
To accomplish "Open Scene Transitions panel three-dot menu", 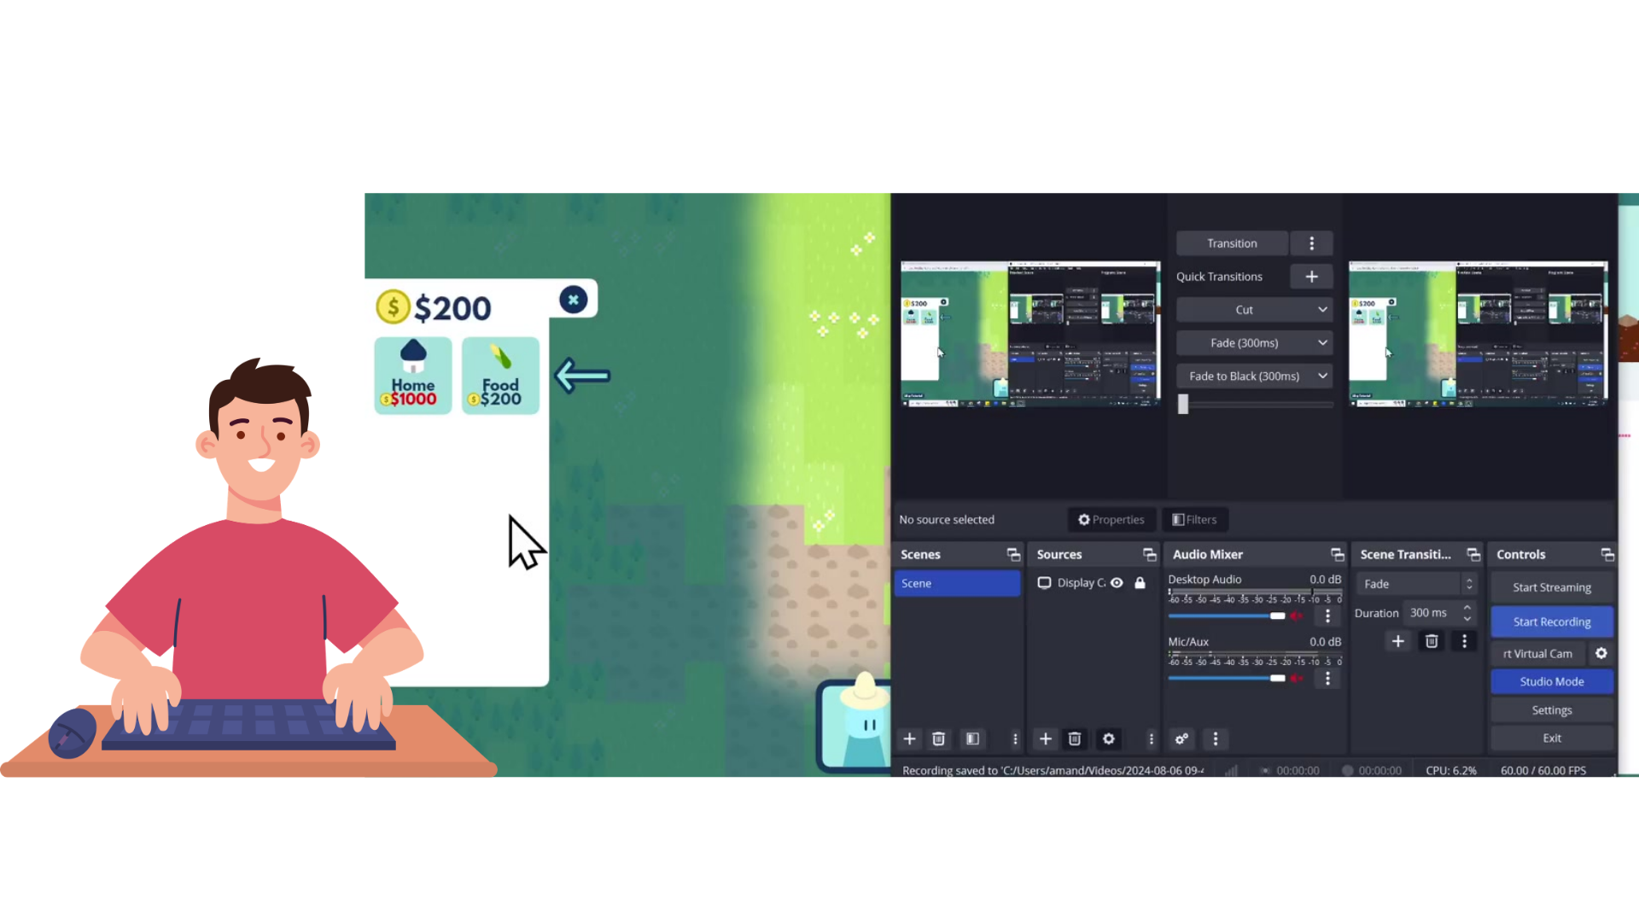I will (1464, 641).
